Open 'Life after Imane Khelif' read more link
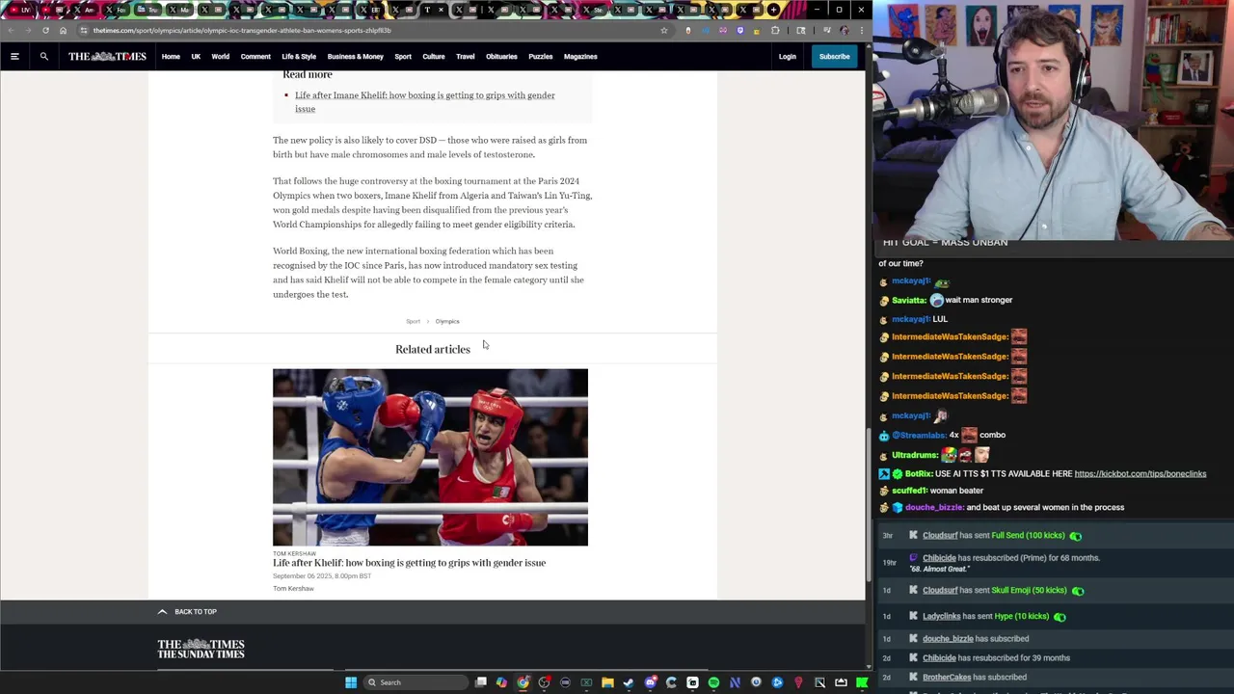 [425, 102]
